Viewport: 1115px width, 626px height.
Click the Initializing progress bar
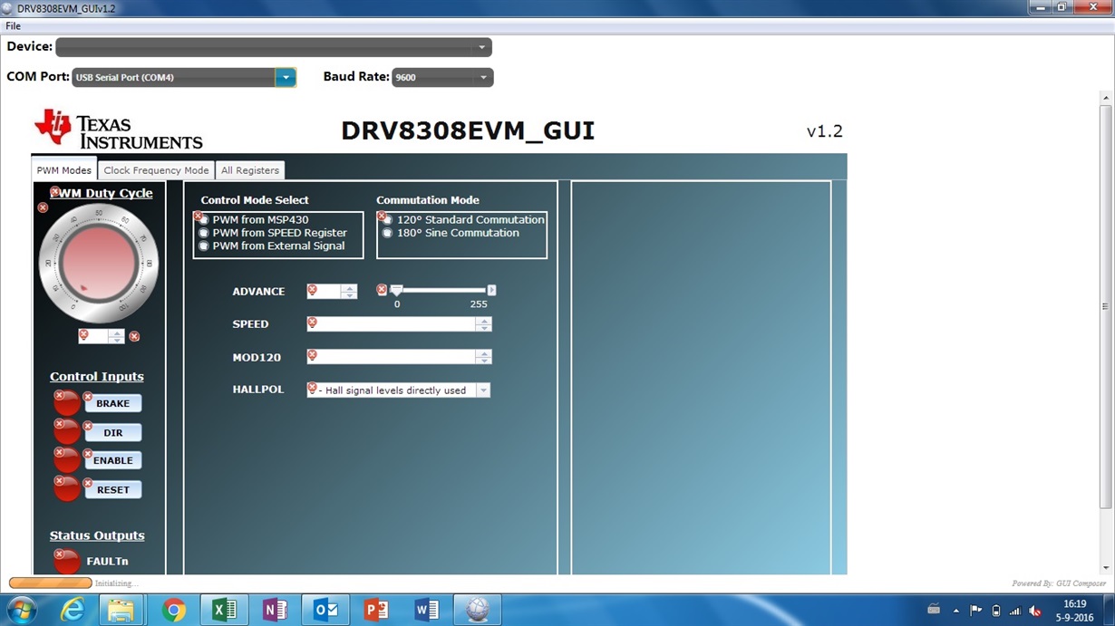(51, 583)
